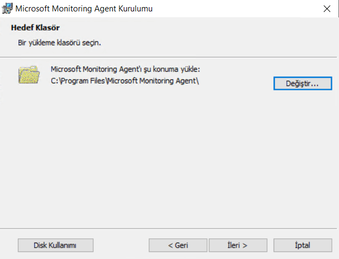Viewport: 339px width, 259px height.
Task: Proceed with the İleri > button
Action: [x=238, y=245]
